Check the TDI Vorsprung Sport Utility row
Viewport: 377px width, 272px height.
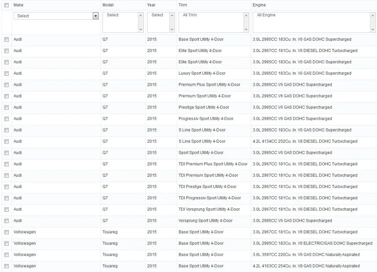click(6, 209)
